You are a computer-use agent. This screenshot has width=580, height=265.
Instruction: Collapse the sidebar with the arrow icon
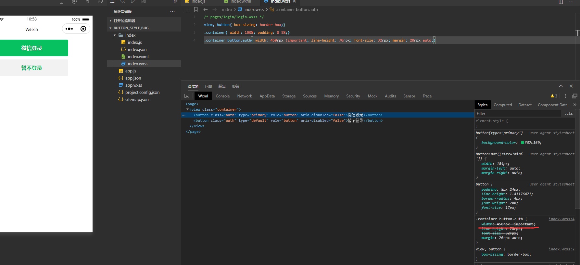[x=176, y=2]
